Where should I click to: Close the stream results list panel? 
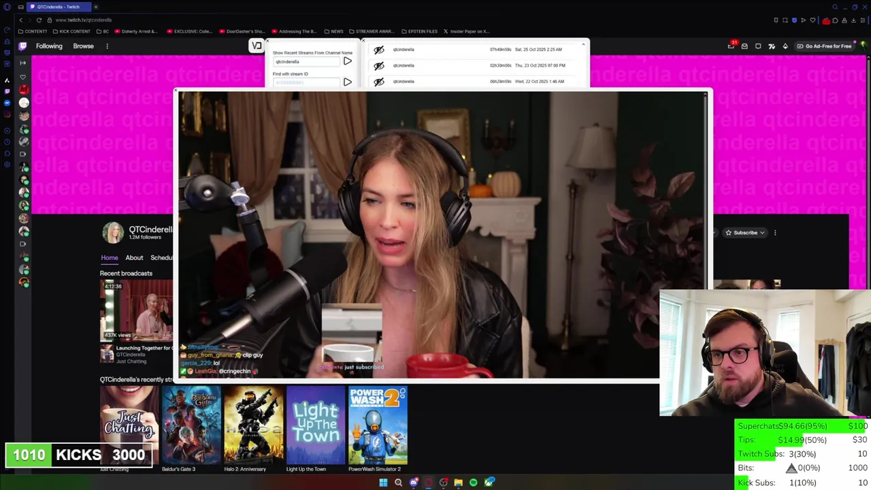tap(363, 41)
